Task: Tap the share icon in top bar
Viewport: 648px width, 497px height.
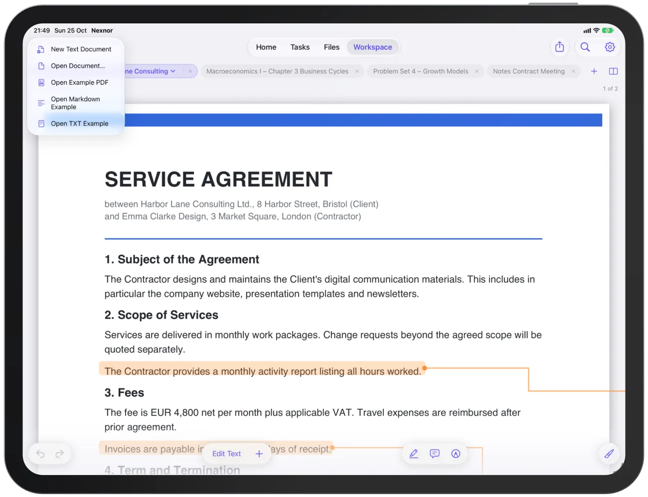Action: click(x=560, y=47)
